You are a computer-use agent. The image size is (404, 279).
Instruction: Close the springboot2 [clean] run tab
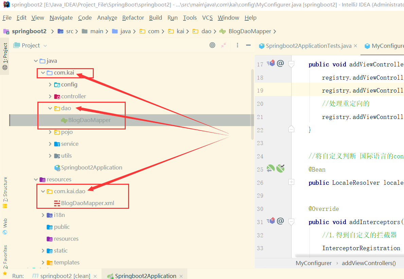click(95, 276)
